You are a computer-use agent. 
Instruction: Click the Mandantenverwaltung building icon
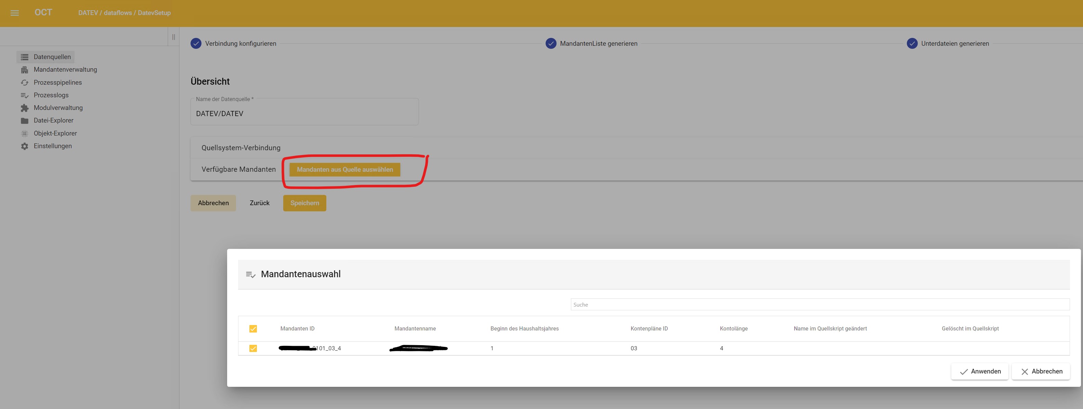(x=25, y=70)
